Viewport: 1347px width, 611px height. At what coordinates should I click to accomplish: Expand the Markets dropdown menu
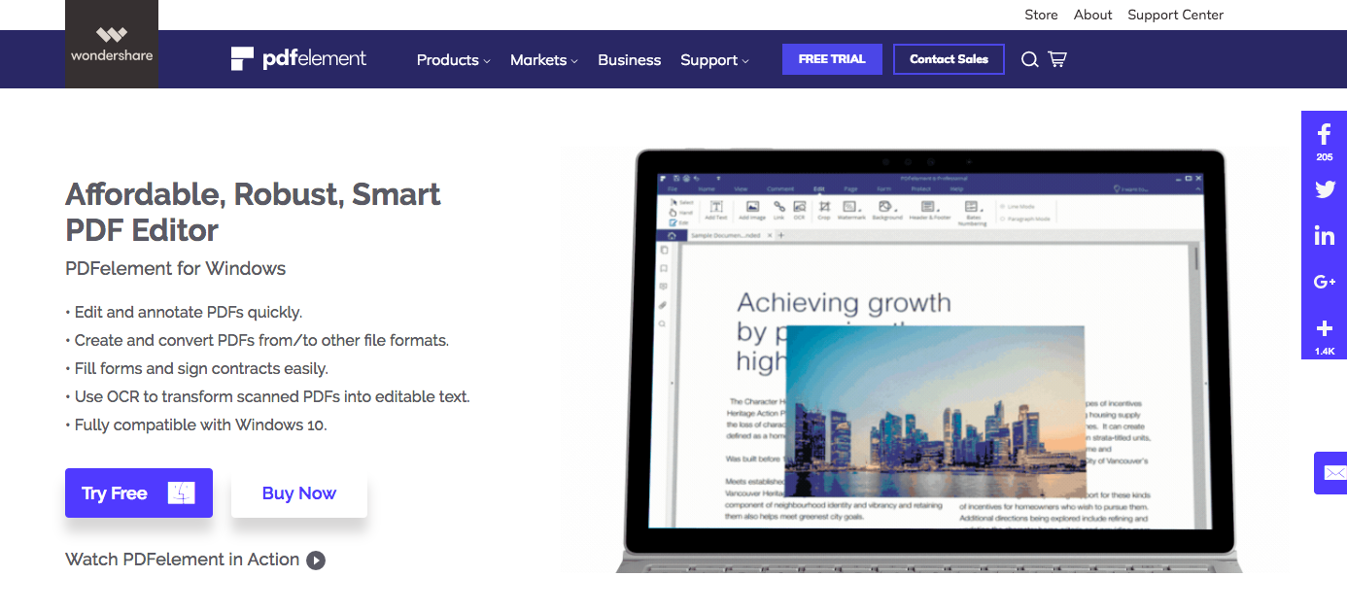click(543, 60)
